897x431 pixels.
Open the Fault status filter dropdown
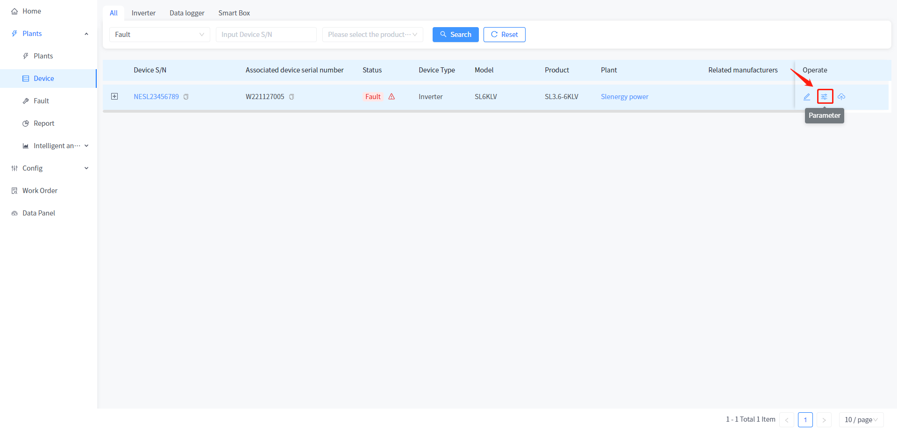coord(159,35)
